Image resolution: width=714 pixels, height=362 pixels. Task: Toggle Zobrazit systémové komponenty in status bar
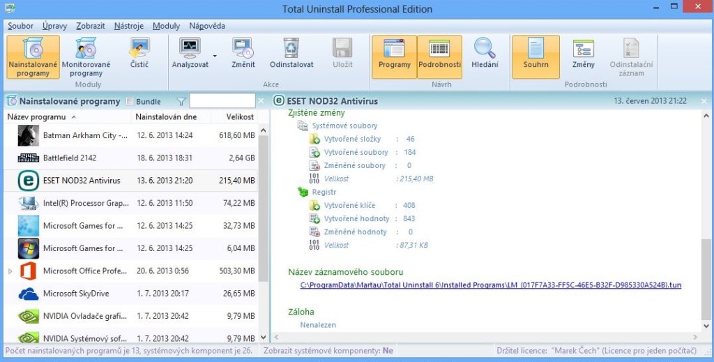point(328,351)
